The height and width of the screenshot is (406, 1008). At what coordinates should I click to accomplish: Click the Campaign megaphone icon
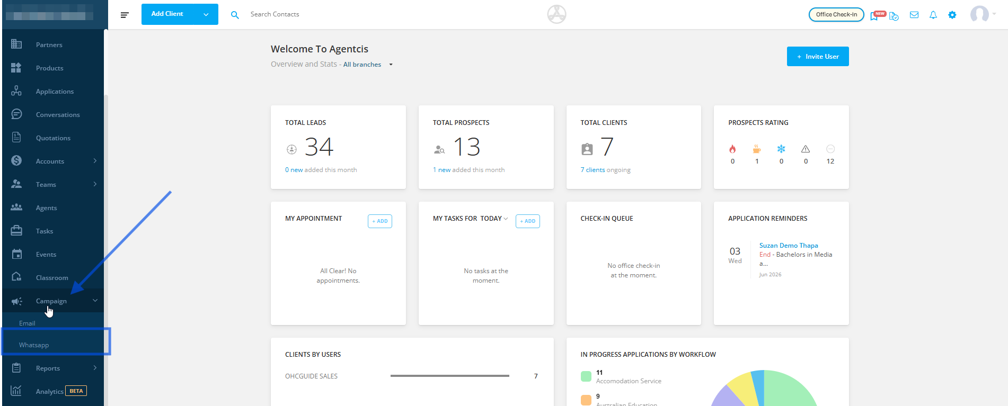click(x=16, y=301)
